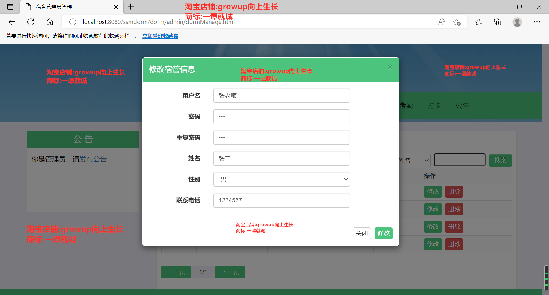Click 删除 in the first table row
The width and height of the screenshot is (549, 295).
click(x=454, y=192)
